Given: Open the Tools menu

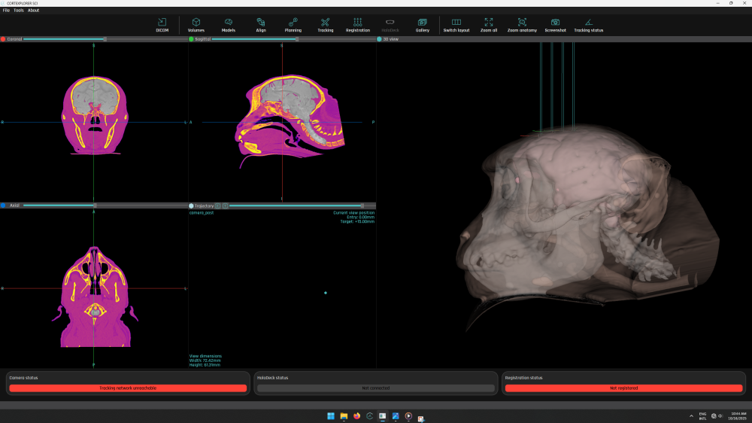Looking at the screenshot, I should coord(19,11).
